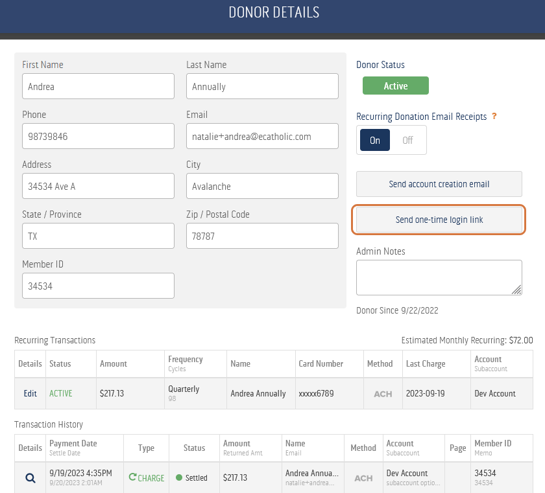The height and width of the screenshot is (493, 545).
Task: Click the Address field 34534 Ave A
Action: point(98,186)
